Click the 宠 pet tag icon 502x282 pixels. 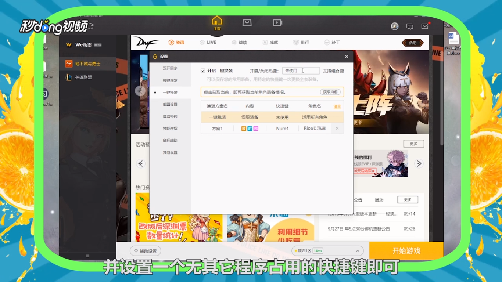[x=256, y=129]
